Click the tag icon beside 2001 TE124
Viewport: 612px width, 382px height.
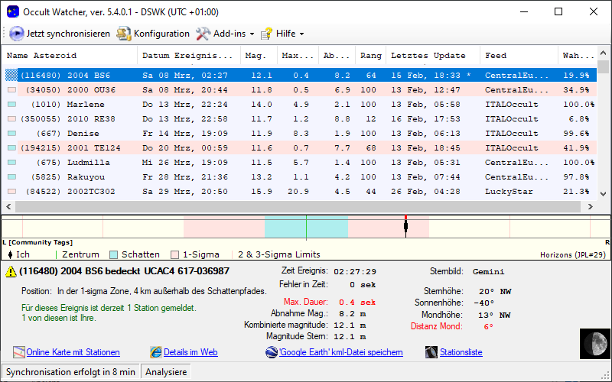(11, 148)
